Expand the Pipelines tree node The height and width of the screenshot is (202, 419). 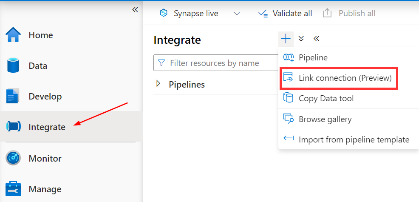(159, 84)
